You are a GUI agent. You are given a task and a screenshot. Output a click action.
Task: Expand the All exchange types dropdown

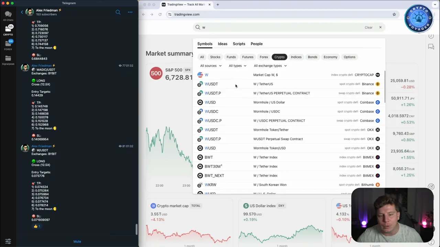270,66
